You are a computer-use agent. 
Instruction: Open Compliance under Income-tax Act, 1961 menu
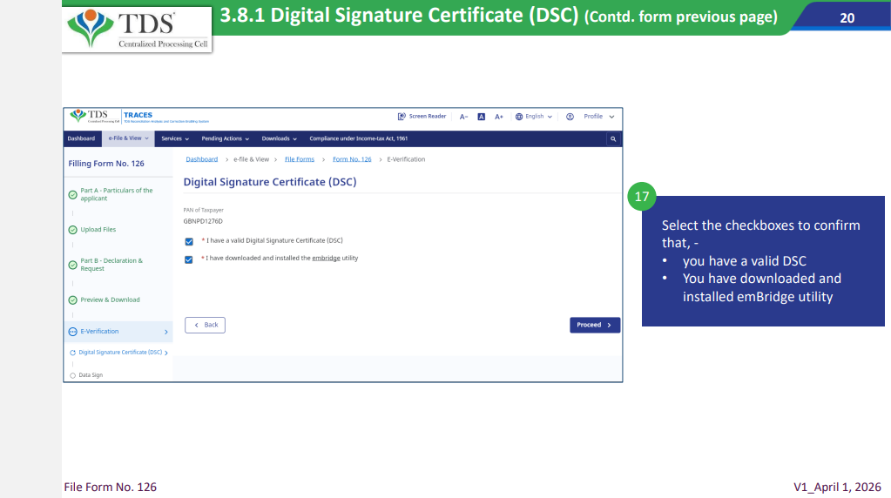[x=358, y=138]
